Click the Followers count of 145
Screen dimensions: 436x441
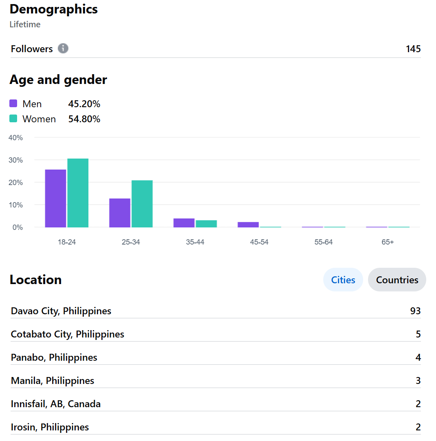(x=413, y=49)
